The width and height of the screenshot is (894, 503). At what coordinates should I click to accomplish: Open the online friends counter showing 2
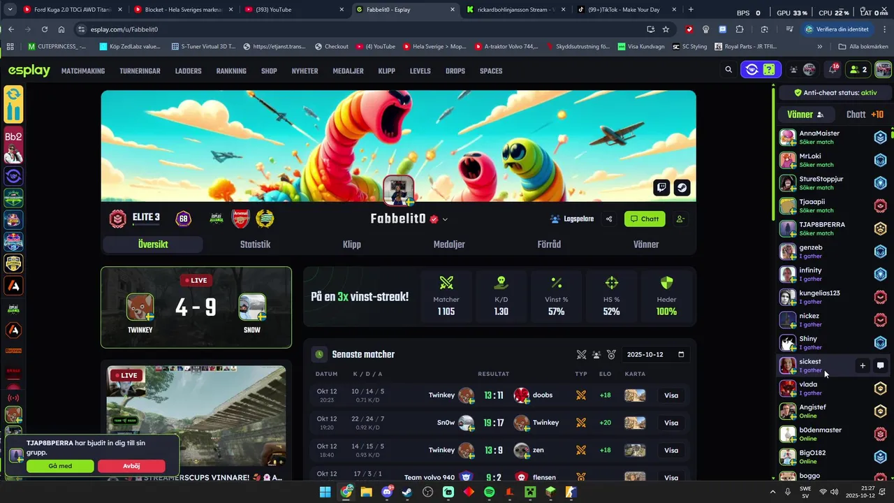(857, 70)
